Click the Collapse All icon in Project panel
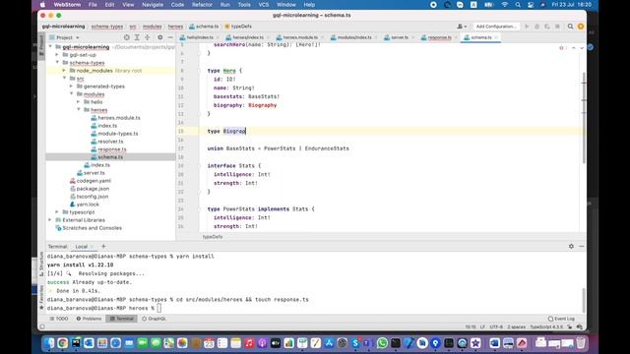630x354 pixels. point(148,37)
